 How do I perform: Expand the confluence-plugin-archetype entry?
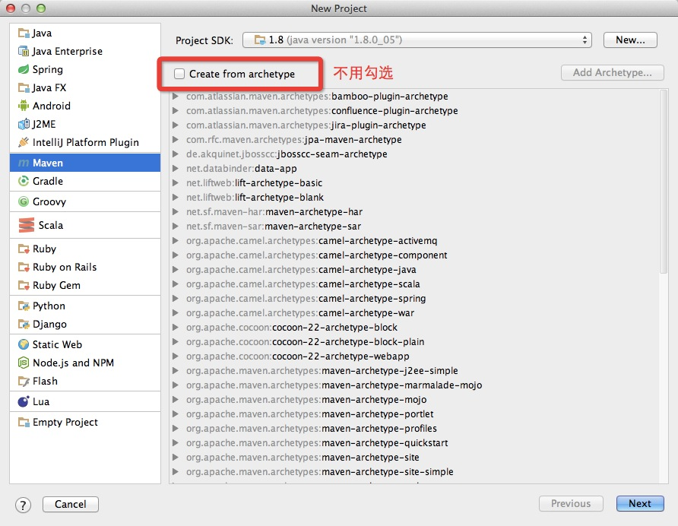coord(176,111)
